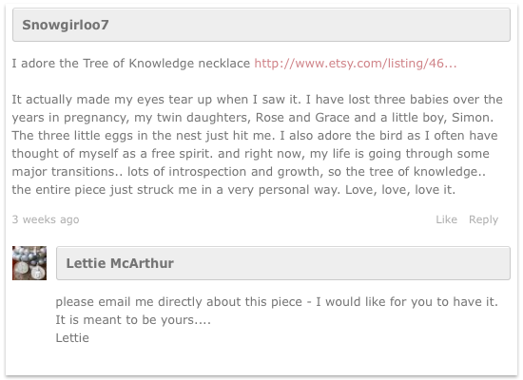Click 'I adore the Tree of Knowledge necklace' text
Viewport: 523px width, 380px height.
(131, 64)
